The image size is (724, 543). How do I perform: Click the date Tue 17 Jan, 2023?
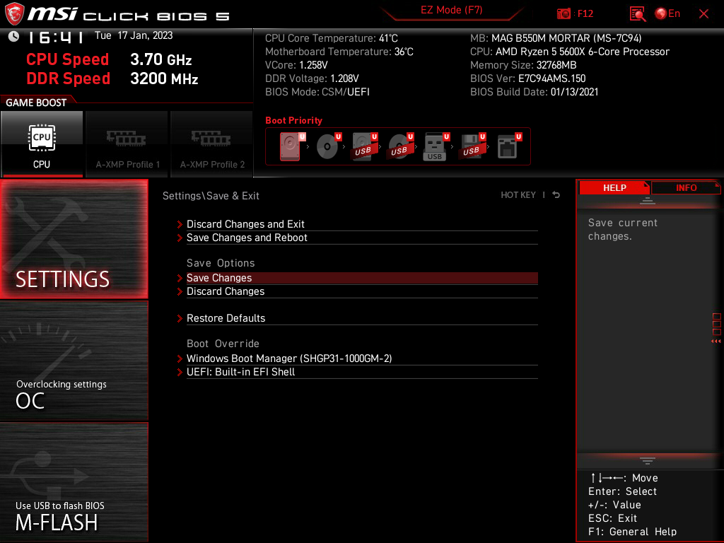(x=134, y=35)
